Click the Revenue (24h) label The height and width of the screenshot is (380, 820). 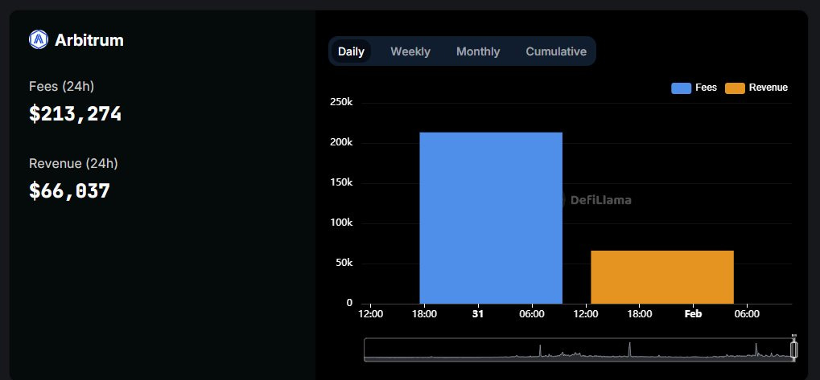(x=74, y=164)
